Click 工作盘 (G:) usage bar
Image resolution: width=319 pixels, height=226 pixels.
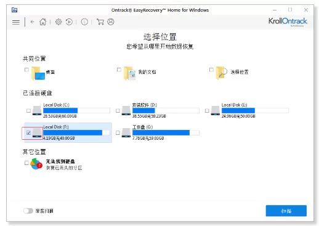pos(166,132)
